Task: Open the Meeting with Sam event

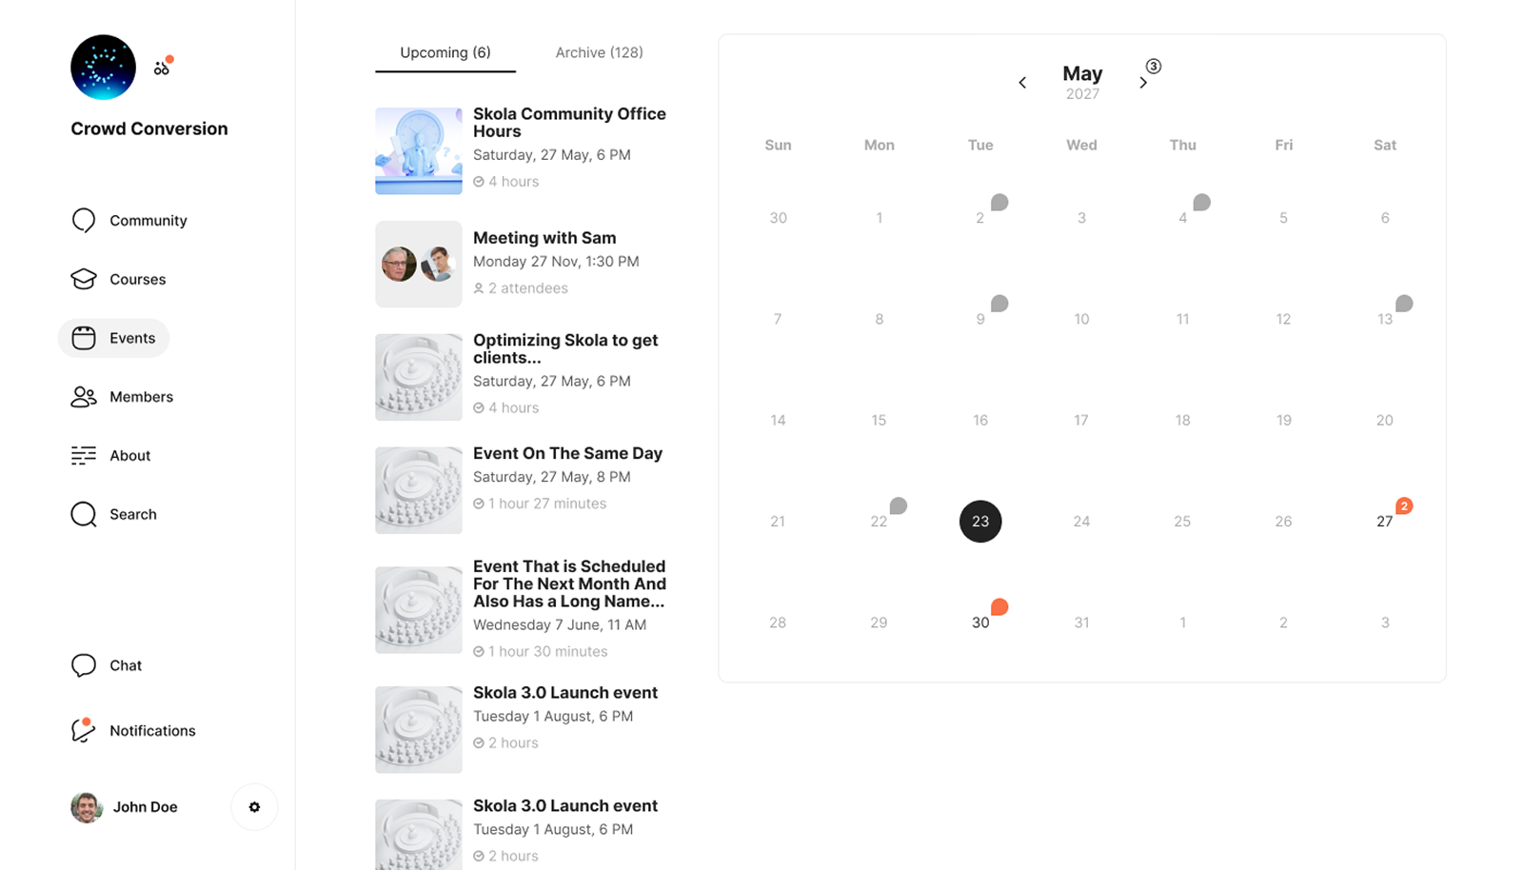Action: (544, 238)
